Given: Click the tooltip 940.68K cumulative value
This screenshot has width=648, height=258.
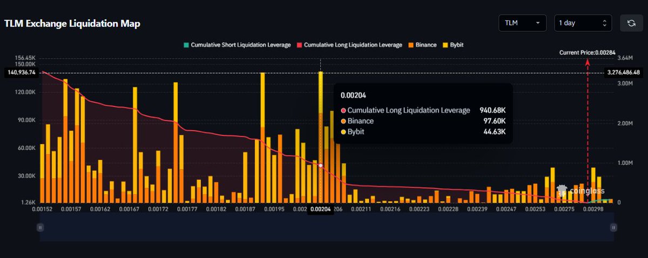Looking at the screenshot, I should coord(492,110).
